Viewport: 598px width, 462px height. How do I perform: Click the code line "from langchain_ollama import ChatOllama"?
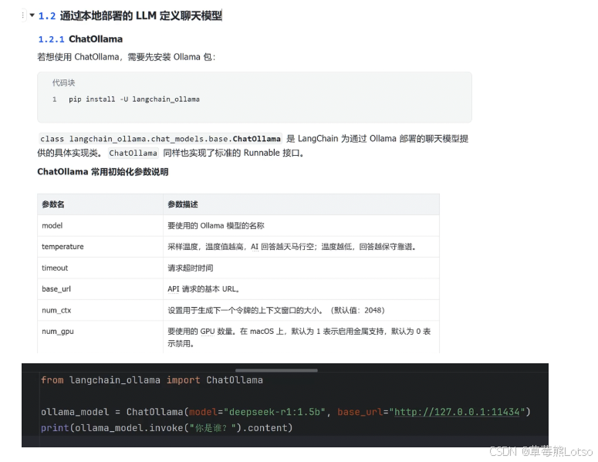(x=152, y=380)
